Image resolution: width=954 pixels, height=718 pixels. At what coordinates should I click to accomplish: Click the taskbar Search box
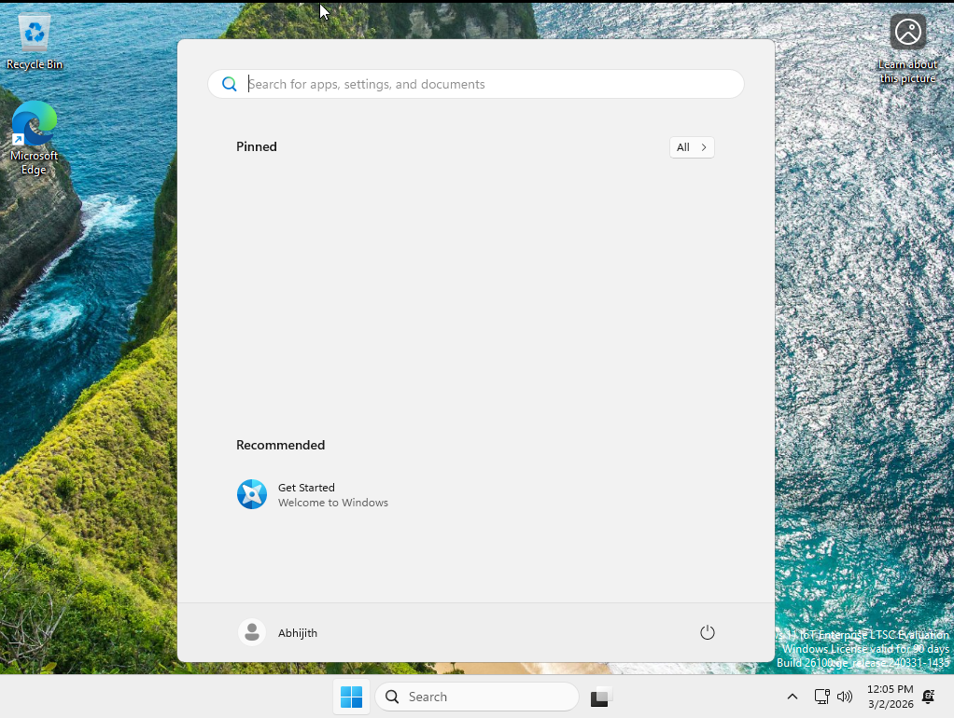(476, 697)
